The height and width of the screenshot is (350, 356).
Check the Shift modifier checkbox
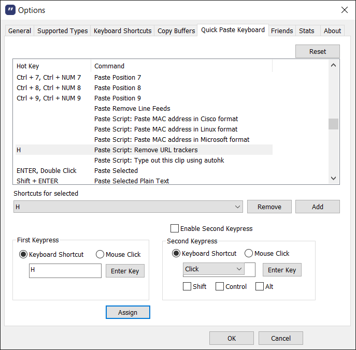point(187,286)
